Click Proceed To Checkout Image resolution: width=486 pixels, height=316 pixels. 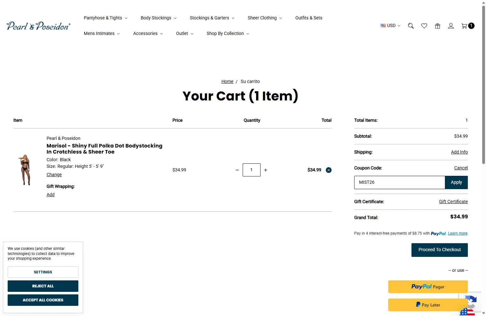coord(440,250)
